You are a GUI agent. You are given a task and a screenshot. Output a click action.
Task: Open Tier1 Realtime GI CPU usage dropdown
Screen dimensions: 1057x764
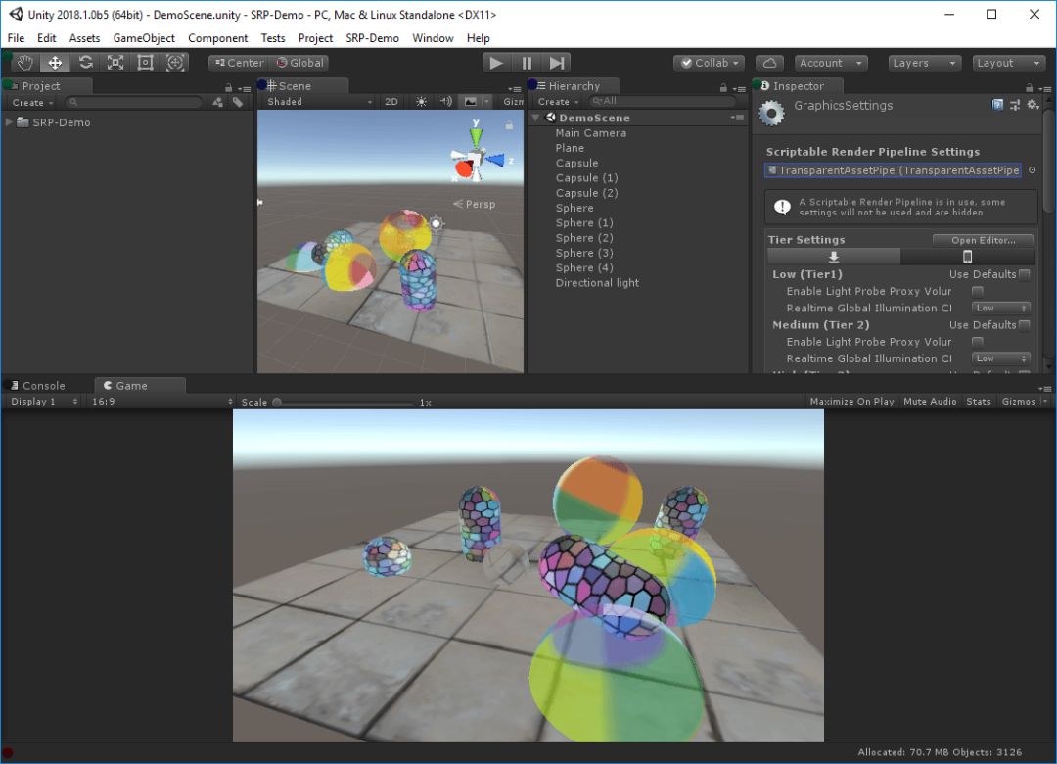(999, 308)
